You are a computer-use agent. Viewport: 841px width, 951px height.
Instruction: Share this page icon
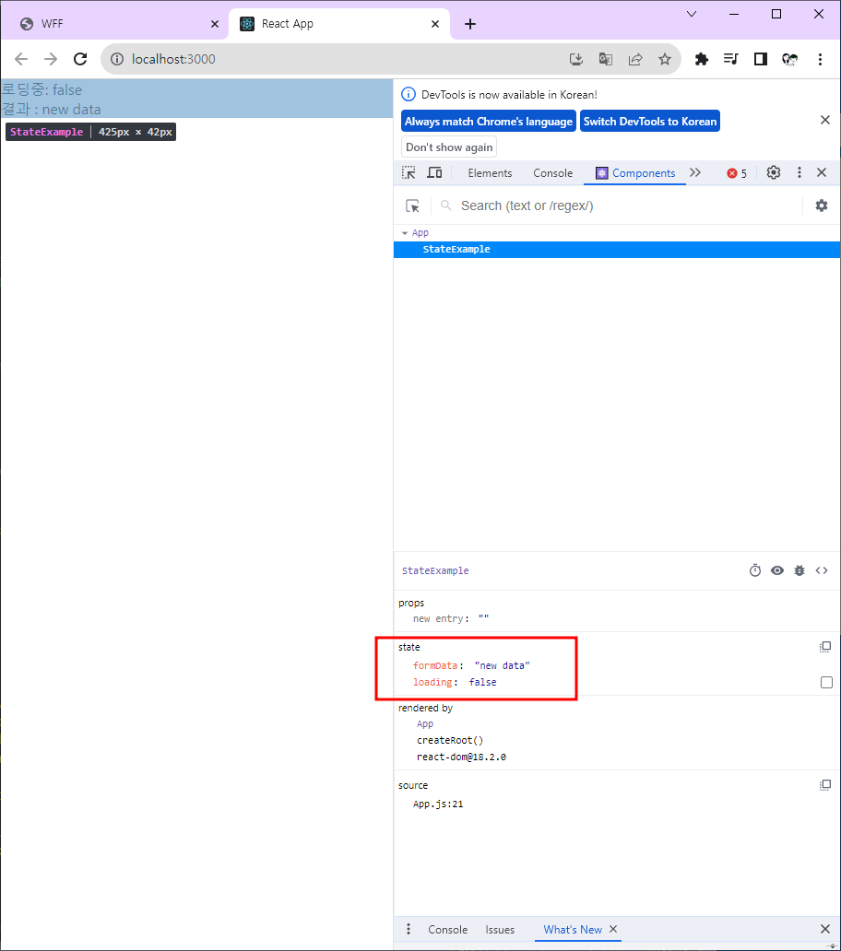point(635,59)
